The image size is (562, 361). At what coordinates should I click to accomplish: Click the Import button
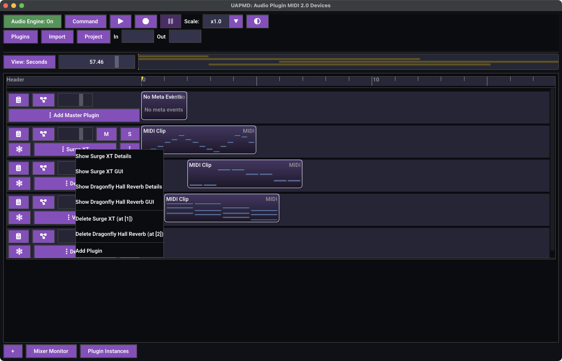[x=57, y=37]
